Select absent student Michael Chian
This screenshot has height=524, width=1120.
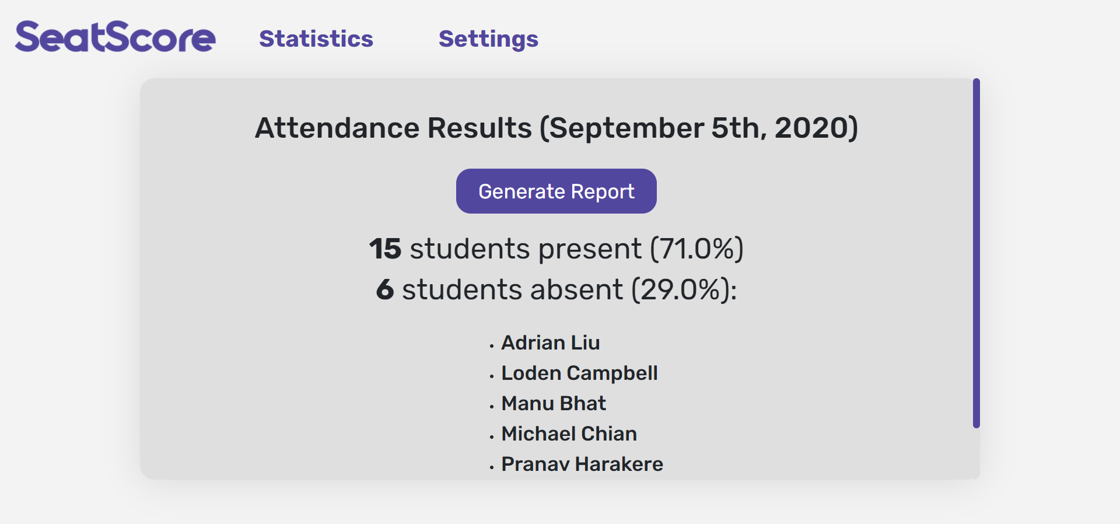(569, 434)
